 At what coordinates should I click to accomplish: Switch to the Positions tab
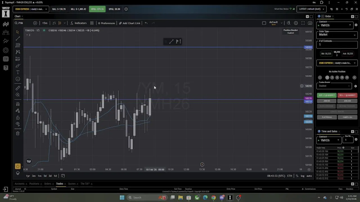[34, 184]
